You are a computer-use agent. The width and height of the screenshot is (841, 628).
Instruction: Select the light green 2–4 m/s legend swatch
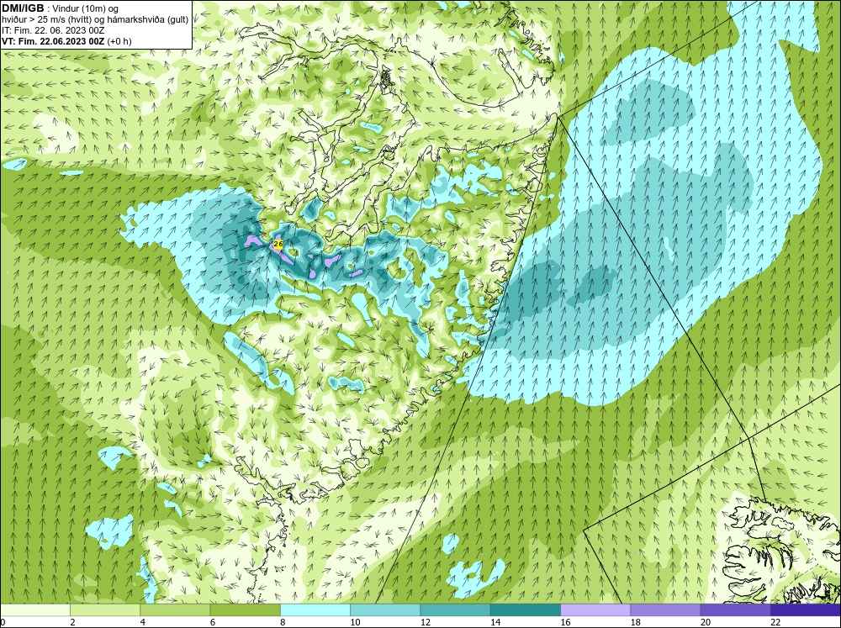(x=105, y=610)
